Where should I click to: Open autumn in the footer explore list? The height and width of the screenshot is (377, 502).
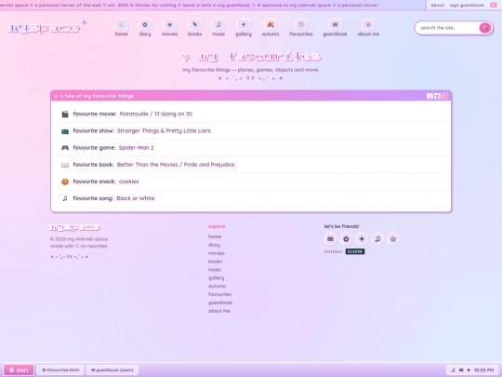pyautogui.click(x=217, y=287)
